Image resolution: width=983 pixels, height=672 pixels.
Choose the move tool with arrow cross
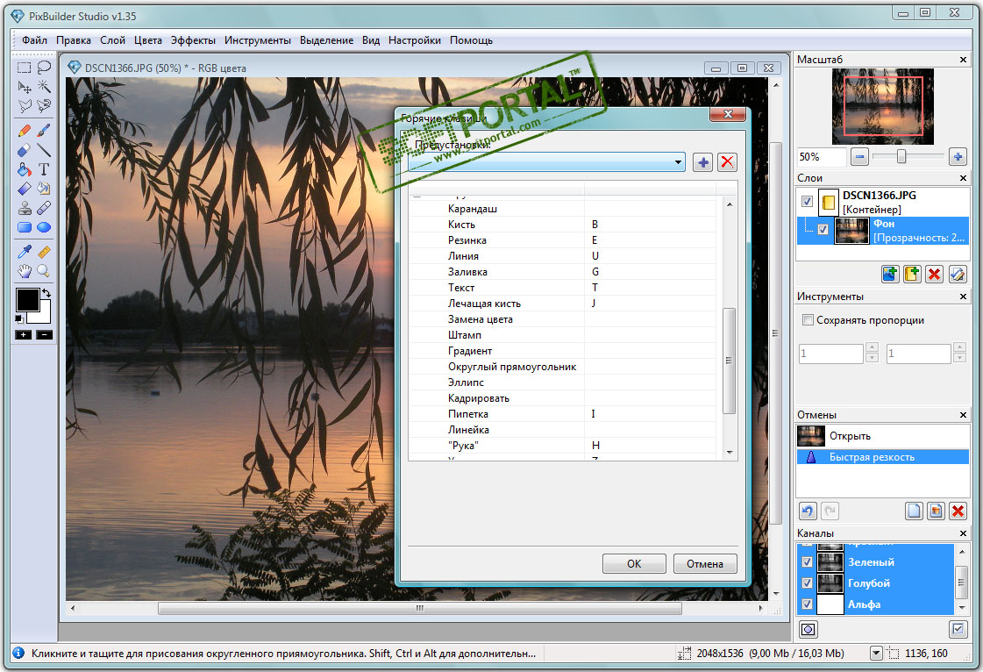24,87
